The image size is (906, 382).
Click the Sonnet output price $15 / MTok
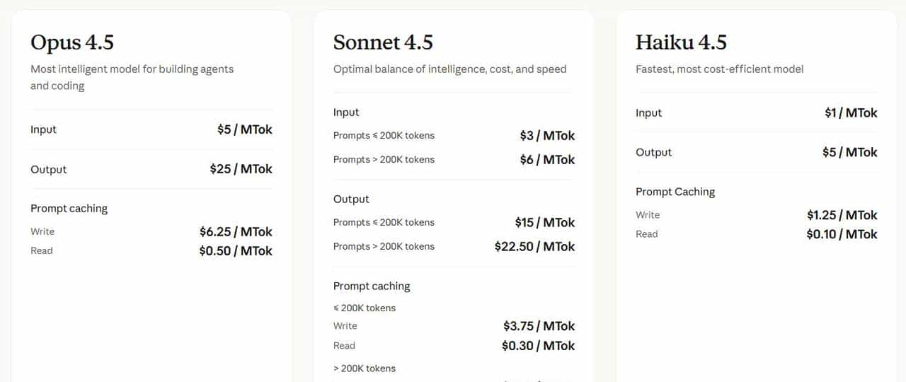[x=544, y=222]
